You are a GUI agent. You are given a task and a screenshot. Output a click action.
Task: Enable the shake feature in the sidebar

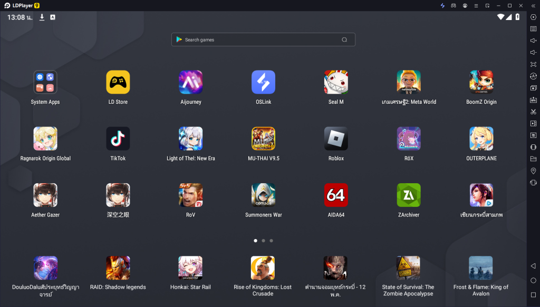pos(533,183)
